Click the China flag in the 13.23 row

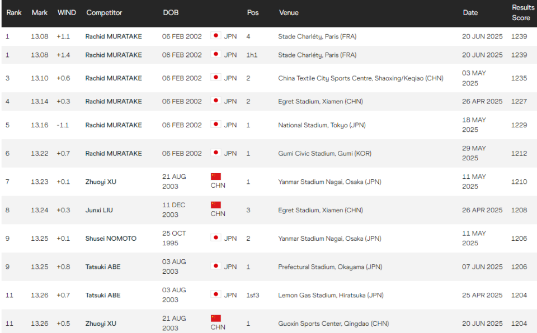[x=216, y=177]
